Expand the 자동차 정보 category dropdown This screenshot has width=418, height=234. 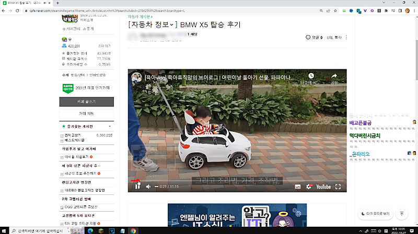[176, 24]
